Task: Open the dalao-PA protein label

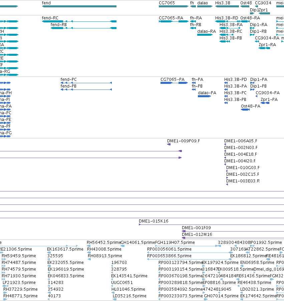Action: (x=207, y=93)
